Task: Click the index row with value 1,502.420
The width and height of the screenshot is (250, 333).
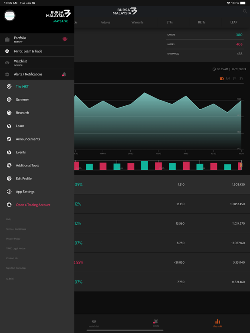Action: coord(162,185)
